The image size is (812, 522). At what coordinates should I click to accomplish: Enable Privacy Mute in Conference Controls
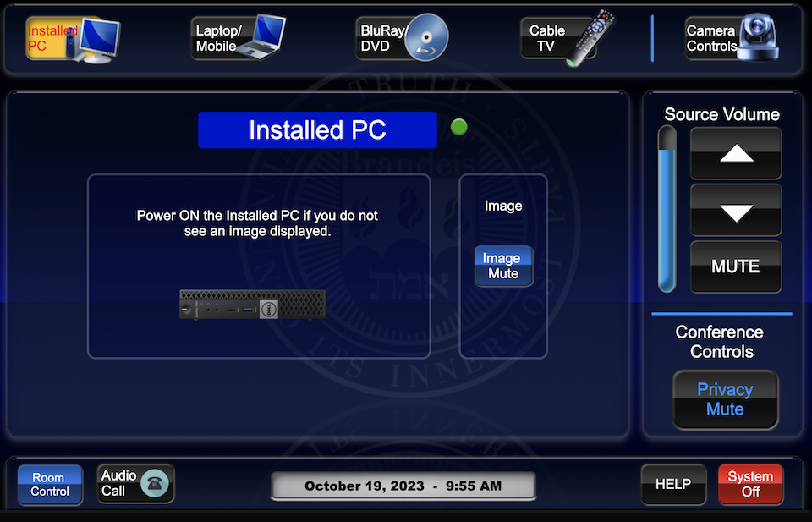725,399
